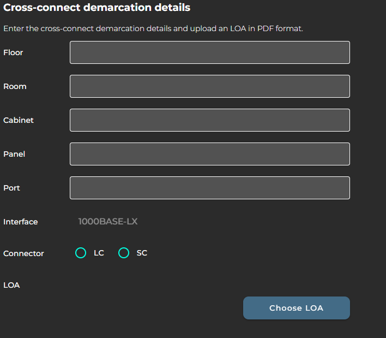Choose the SC connector radio circle
Screen dimensions: 386x338
(x=124, y=253)
